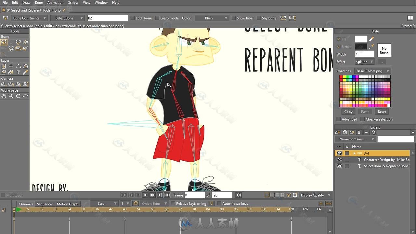Open the Select Bone dropdown
This screenshot has width=416, height=234.
(x=68, y=18)
